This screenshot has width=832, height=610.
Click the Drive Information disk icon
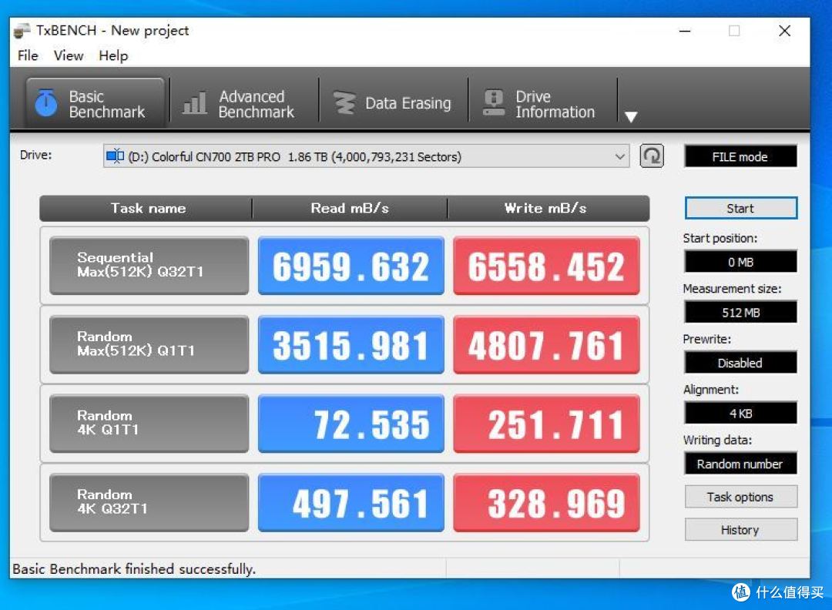[x=494, y=103]
